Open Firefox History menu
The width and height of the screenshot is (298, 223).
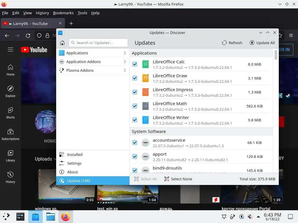pyautogui.click(x=42, y=13)
